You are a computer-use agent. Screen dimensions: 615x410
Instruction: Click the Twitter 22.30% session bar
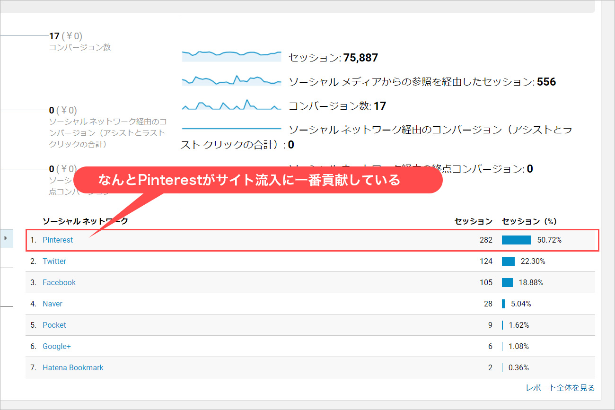tap(508, 261)
